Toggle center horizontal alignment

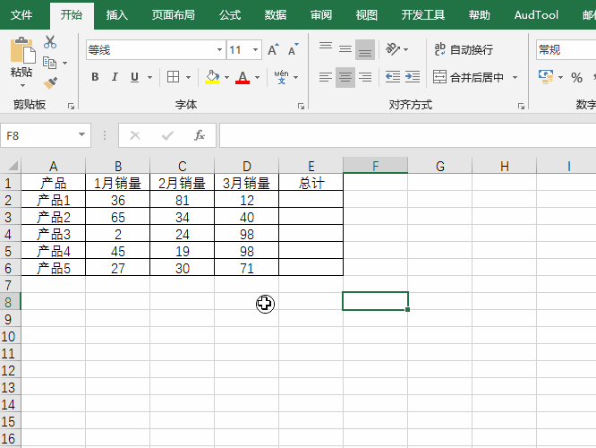345,77
